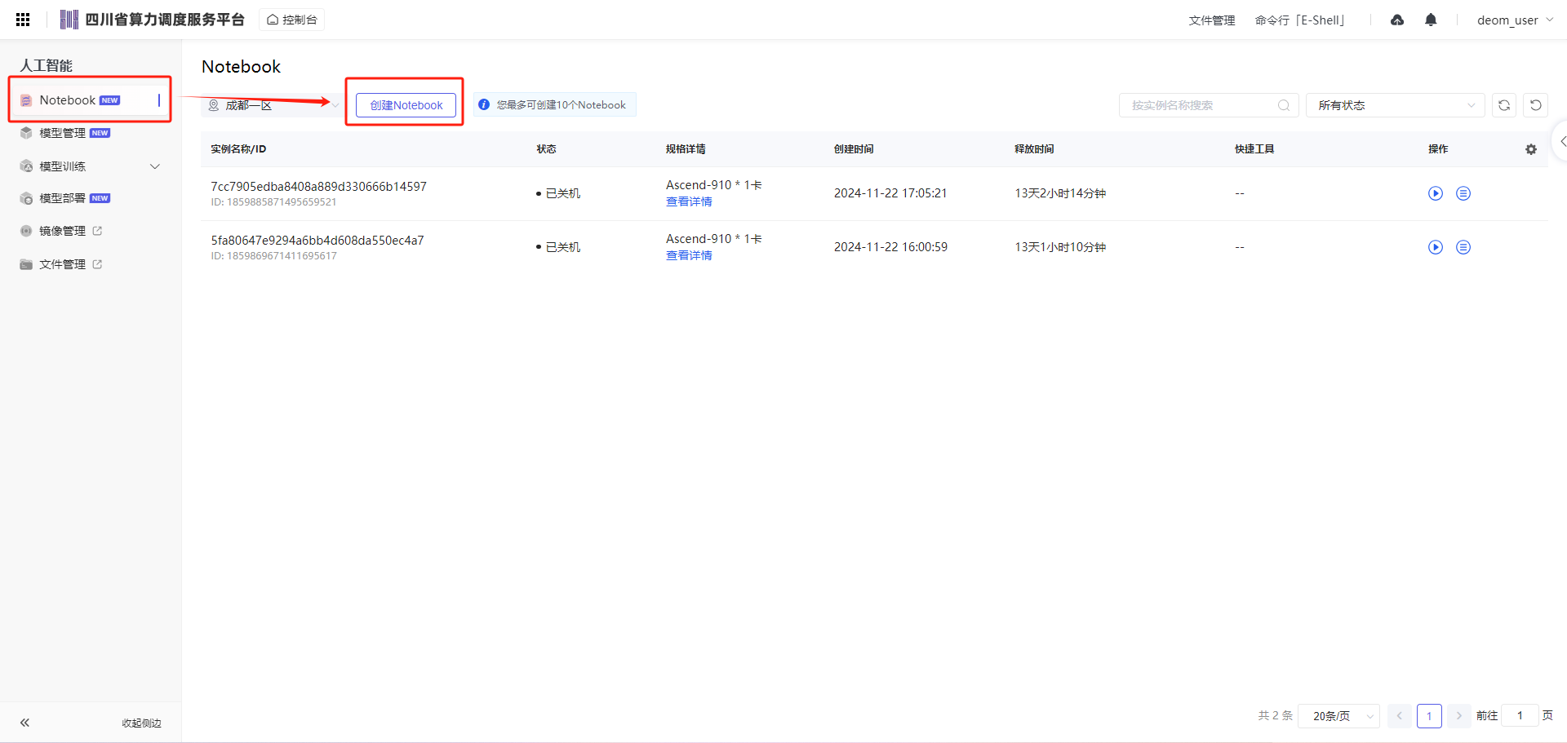Click the 镜像管理 external link icon

pyautogui.click(x=97, y=231)
